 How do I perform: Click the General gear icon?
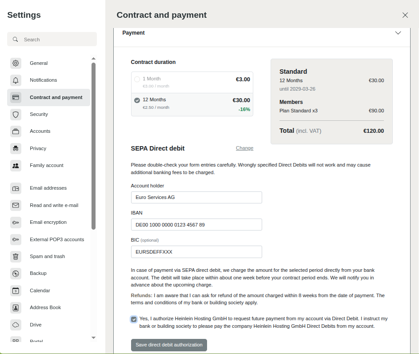[16, 63]
